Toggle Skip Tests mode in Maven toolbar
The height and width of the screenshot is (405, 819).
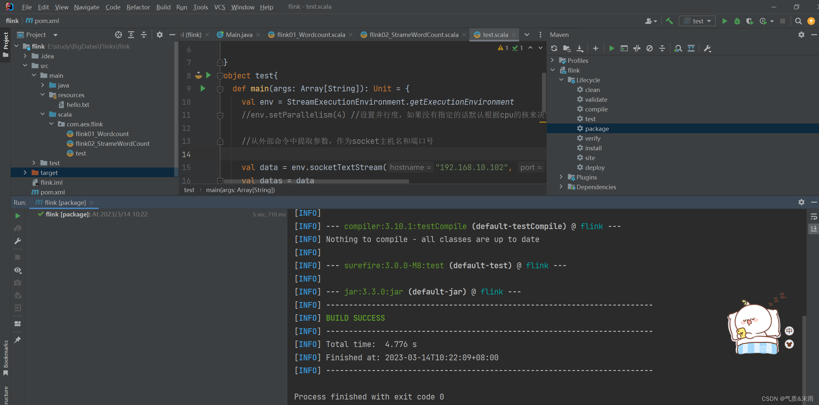click(650, 48)
